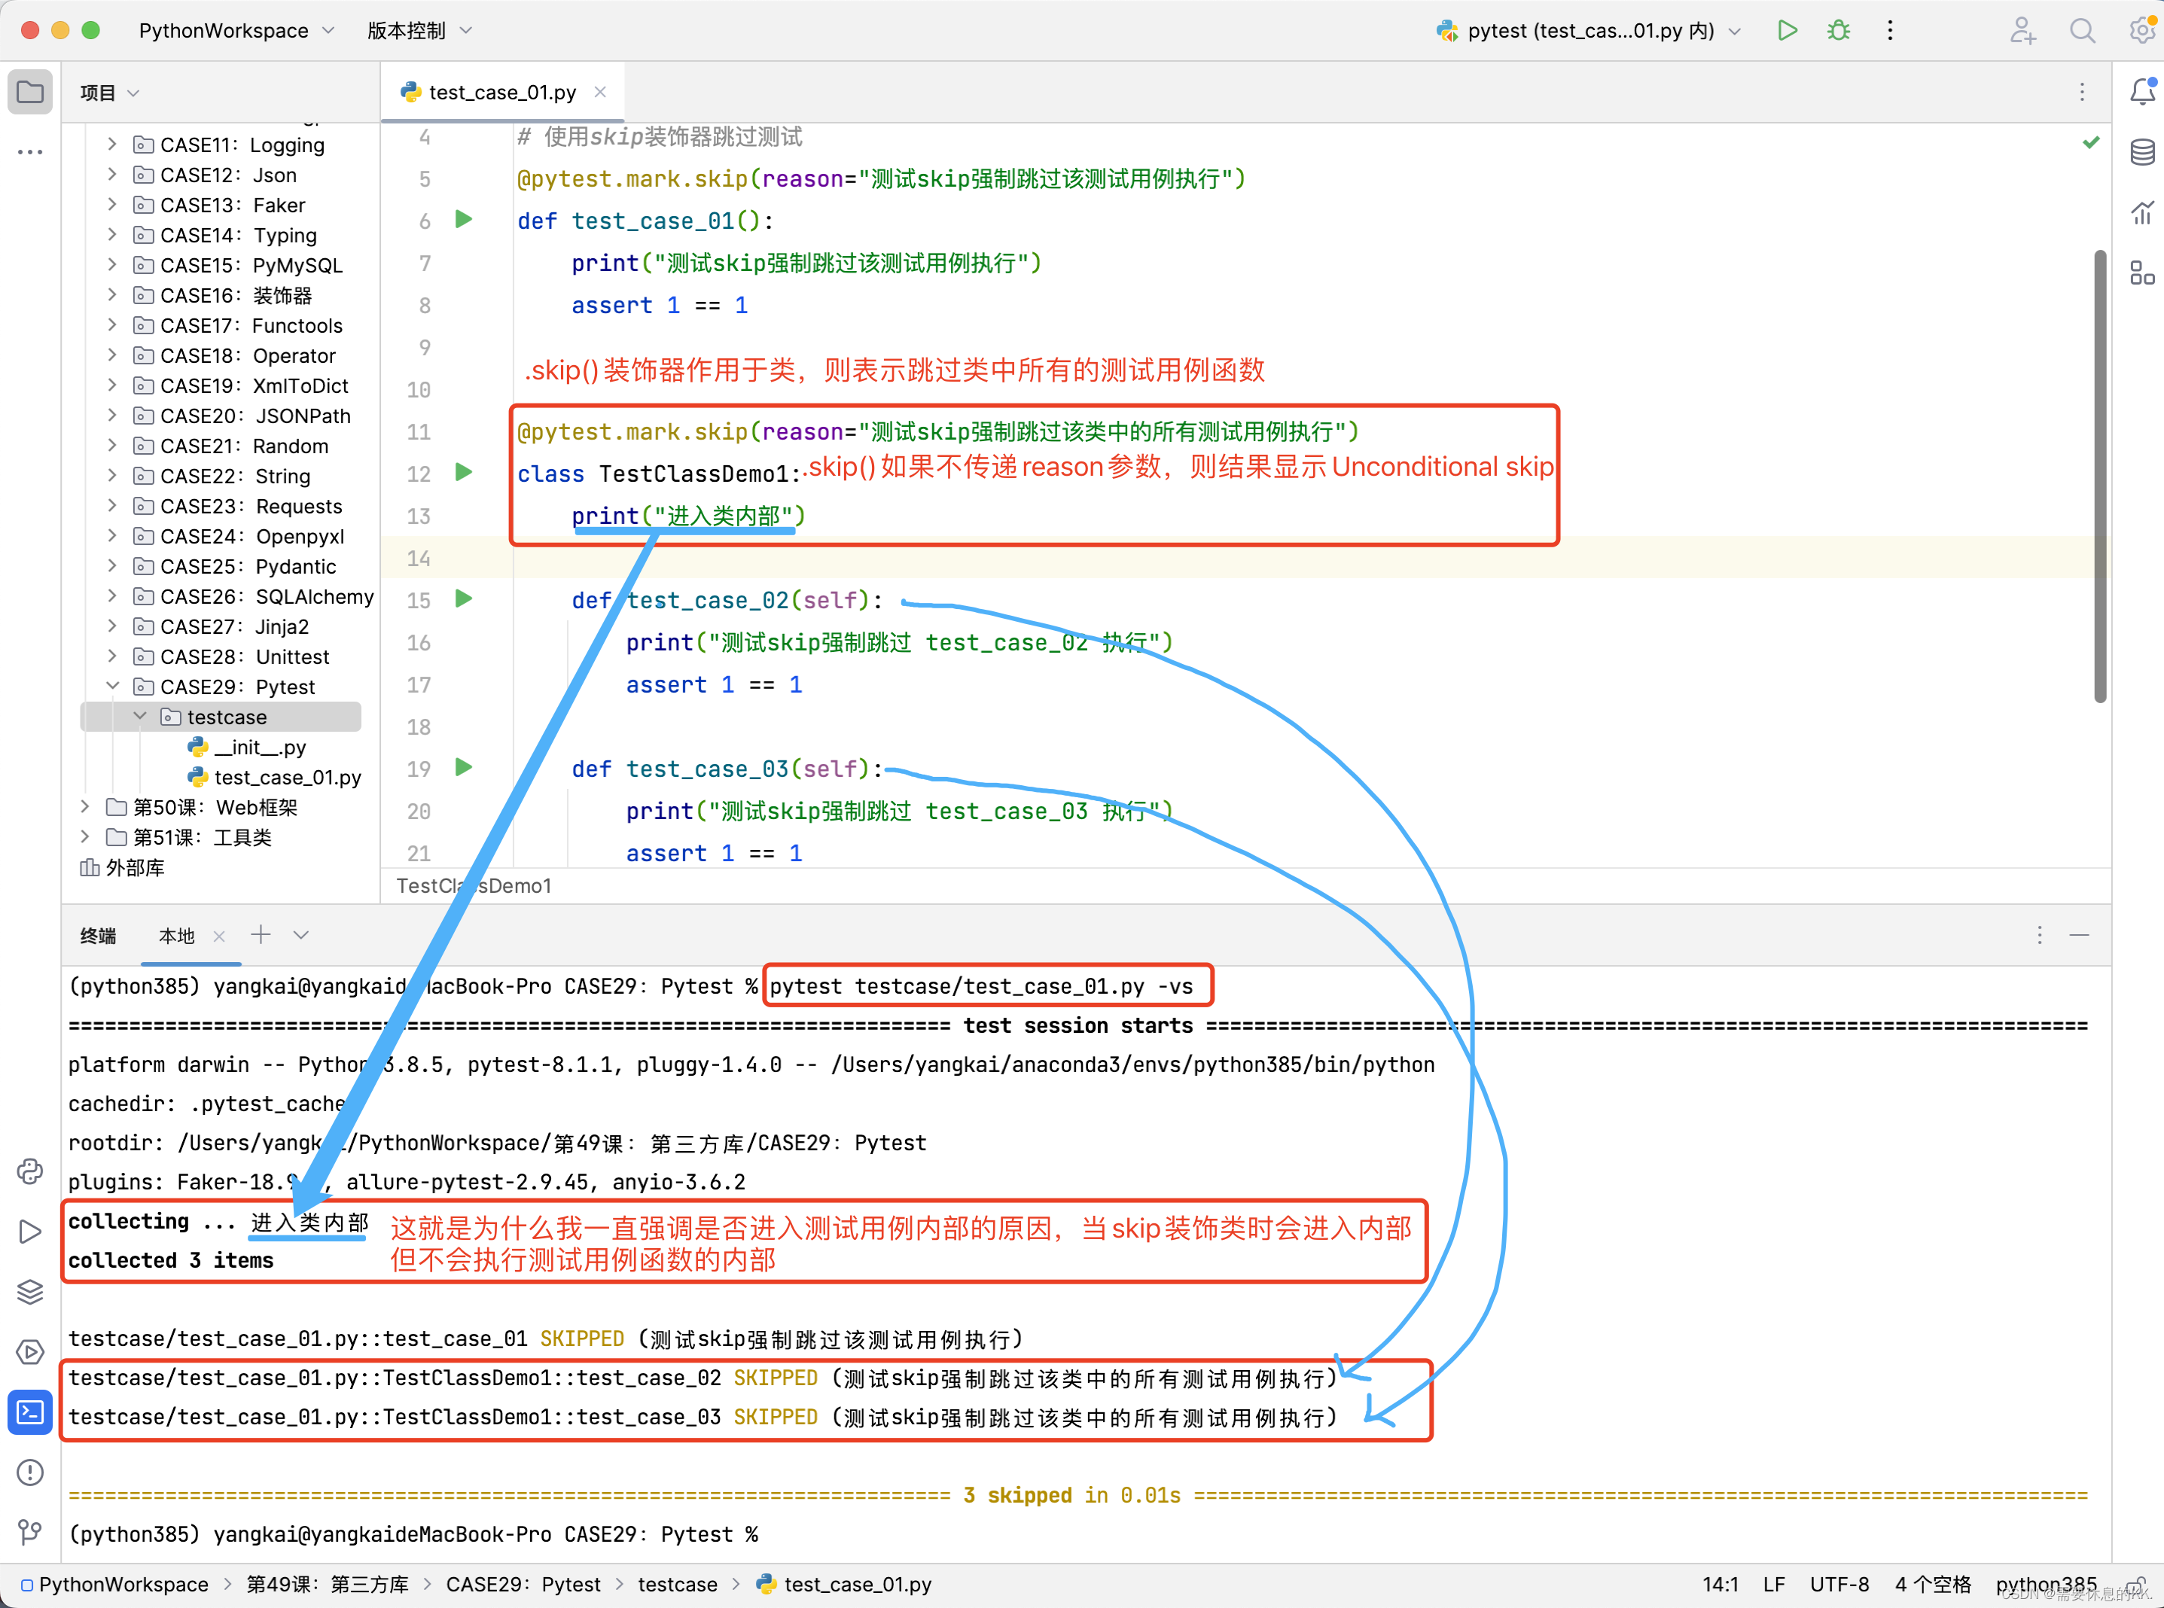This screenshot has width=2164, height=1608.
Task: Expand the 第50课: Web框架 folder
Action: [84, 807]
